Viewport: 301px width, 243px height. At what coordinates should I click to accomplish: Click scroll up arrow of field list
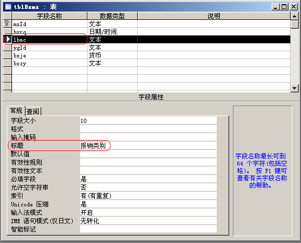[294, 16]
